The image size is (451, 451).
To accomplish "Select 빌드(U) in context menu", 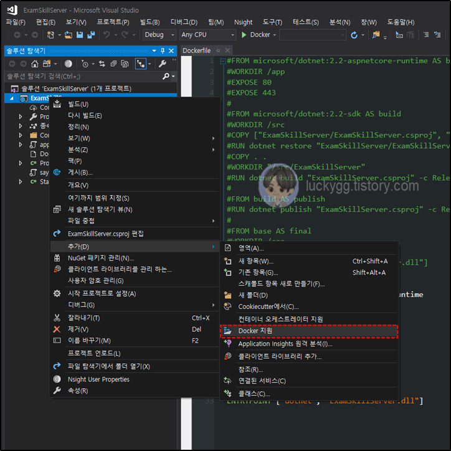I will (135, 104).
